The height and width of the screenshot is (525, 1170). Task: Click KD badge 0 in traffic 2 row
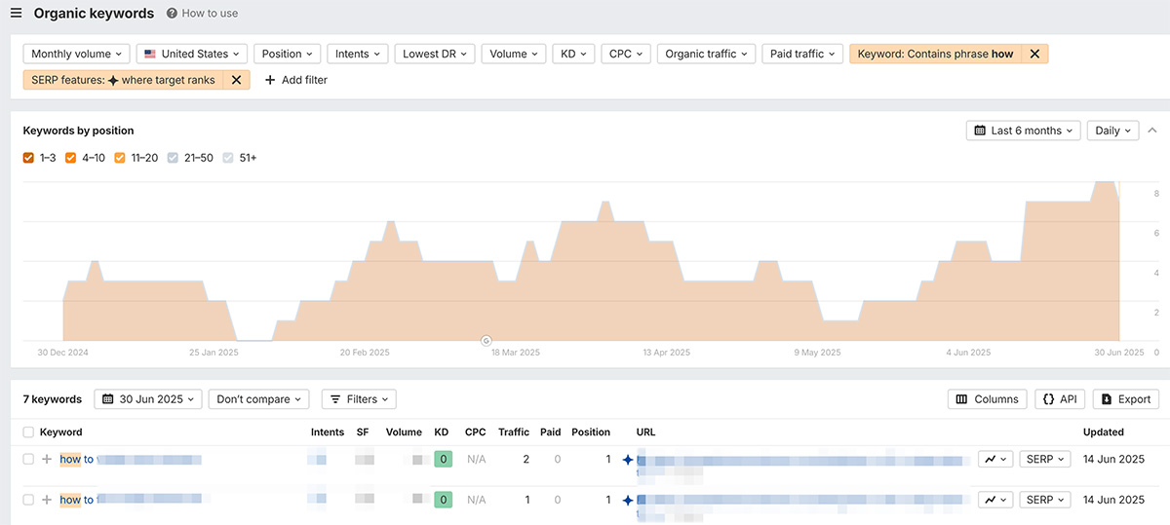pyautogui.click(x=444, y=459)
